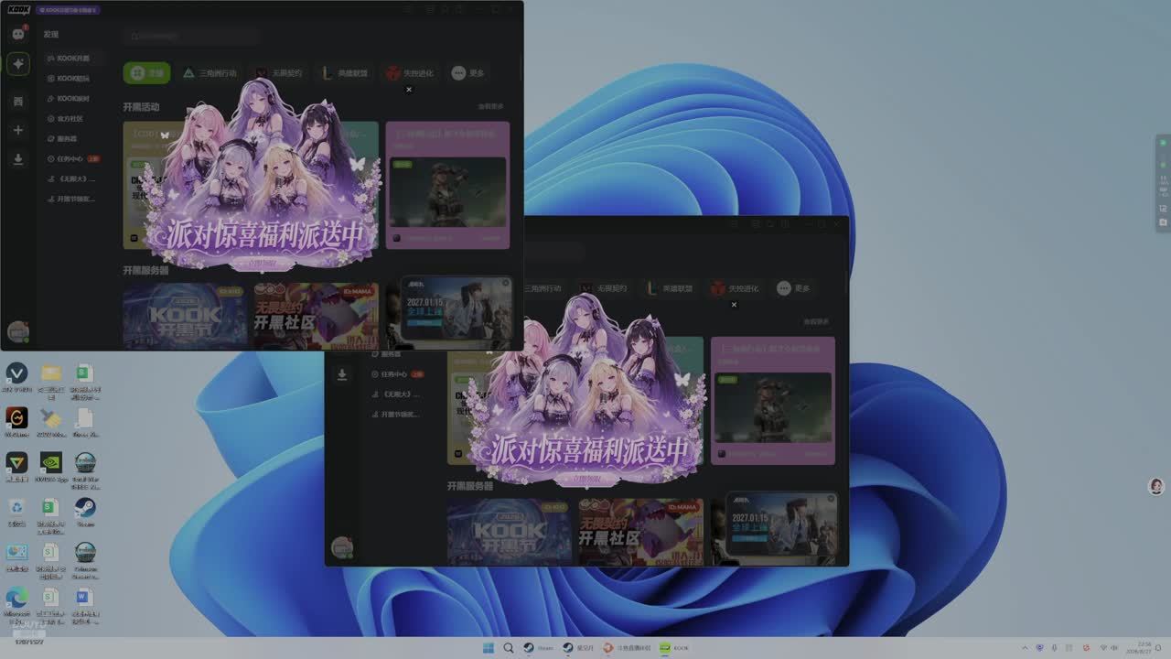1171x659 pixels.
Task: Open the KOOK开黑节 server thumbnail in rear KOOK window
Action: (510, 532)
